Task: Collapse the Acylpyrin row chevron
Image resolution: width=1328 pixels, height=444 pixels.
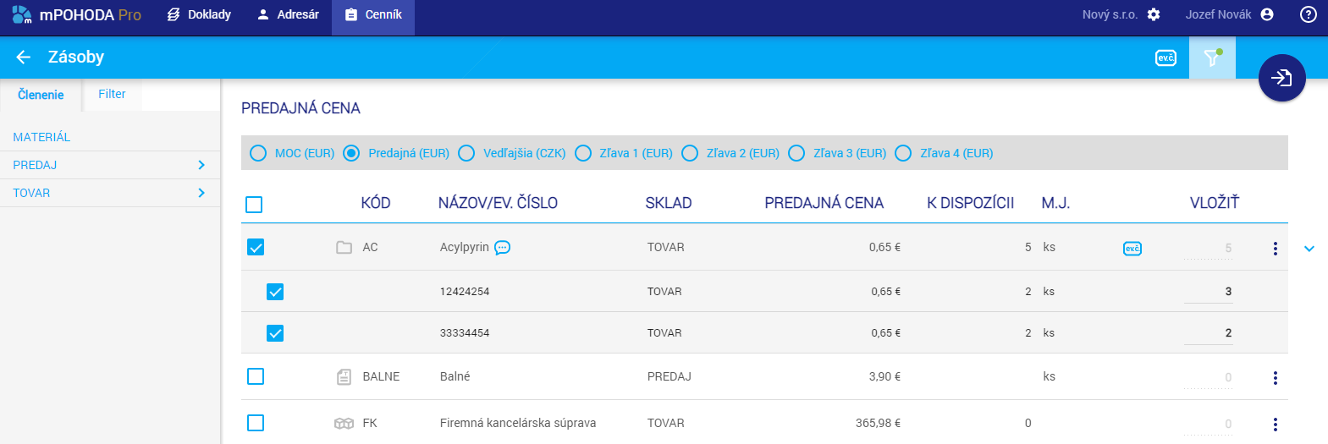Action: pyautogui.click(x=1309, y=249)
